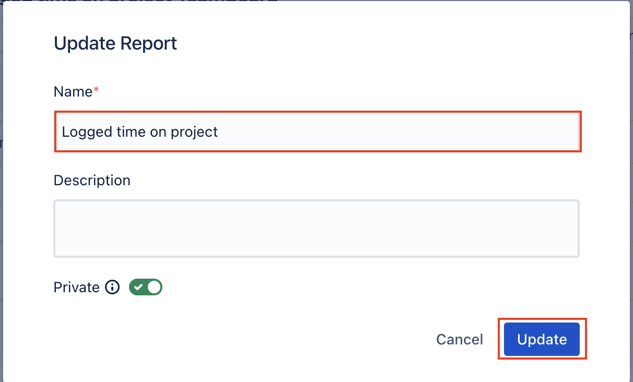This screenshot has height=382, width=633.
Task: Click the Update button
Action: point(542,339)
